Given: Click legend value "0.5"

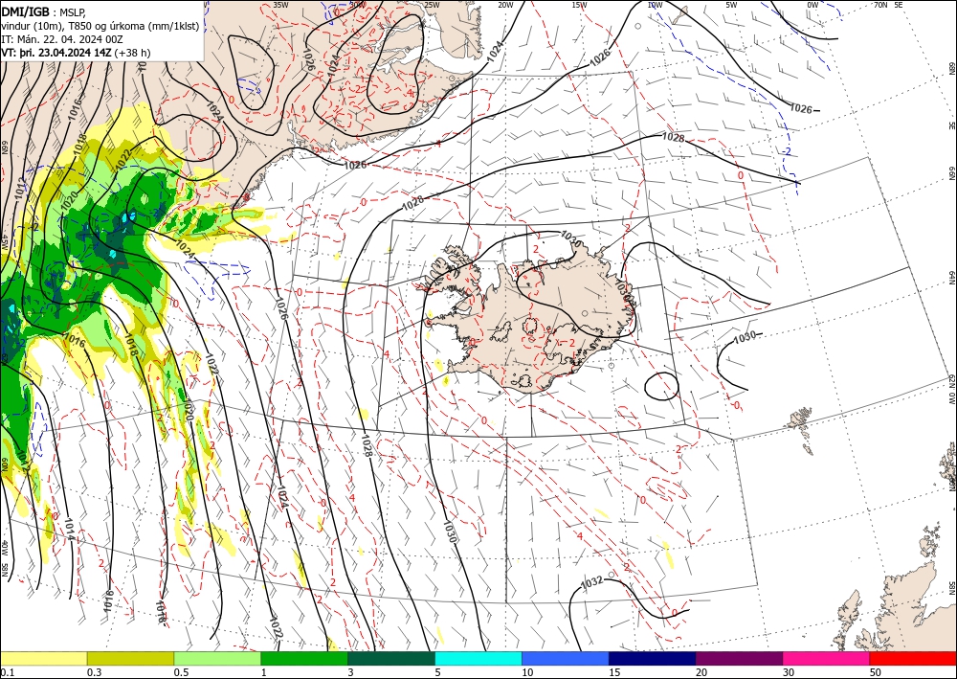Looking at the screenshot, I should click(181, 672).
